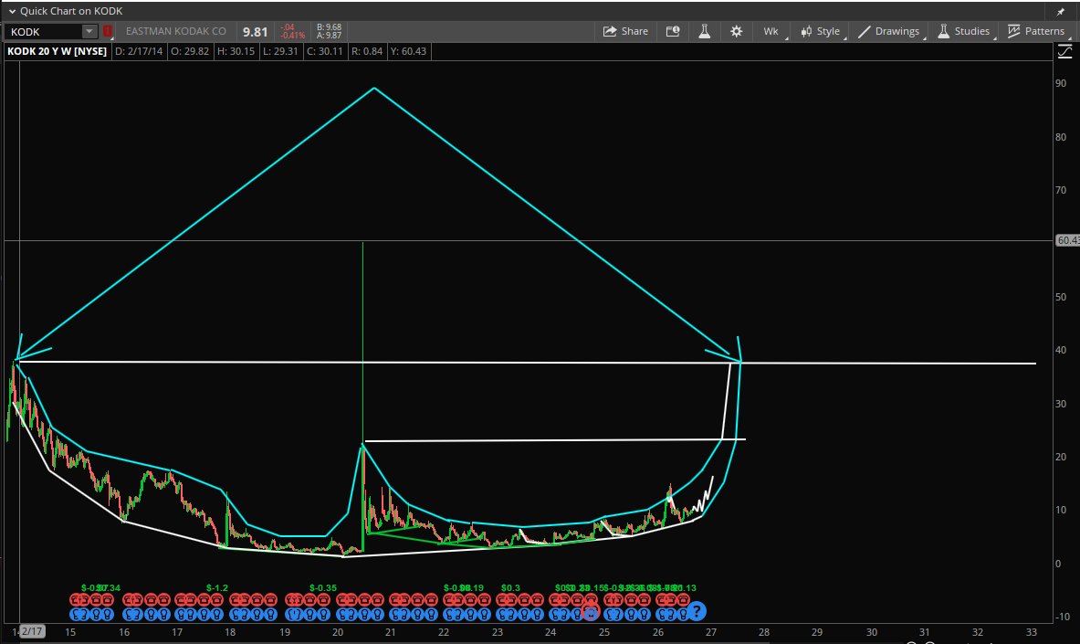Select the peak of the cyan triangle drawing
1080x644 pixels.
pyautogui.click(x=374, y=89)
